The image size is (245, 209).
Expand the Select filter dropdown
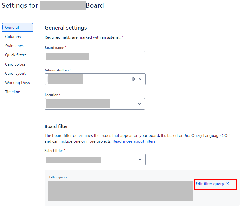tap(140, 160)
